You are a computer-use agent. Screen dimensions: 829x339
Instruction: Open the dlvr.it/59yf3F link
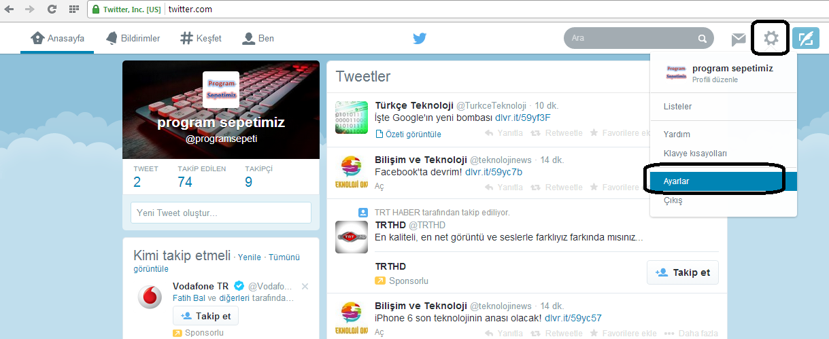tap(523, 118)
